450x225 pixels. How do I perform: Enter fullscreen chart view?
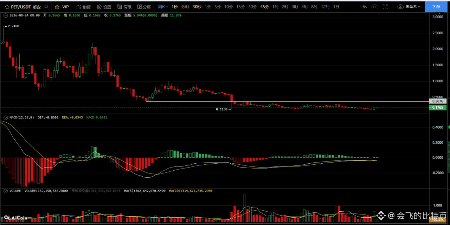(x=385, y=7)
